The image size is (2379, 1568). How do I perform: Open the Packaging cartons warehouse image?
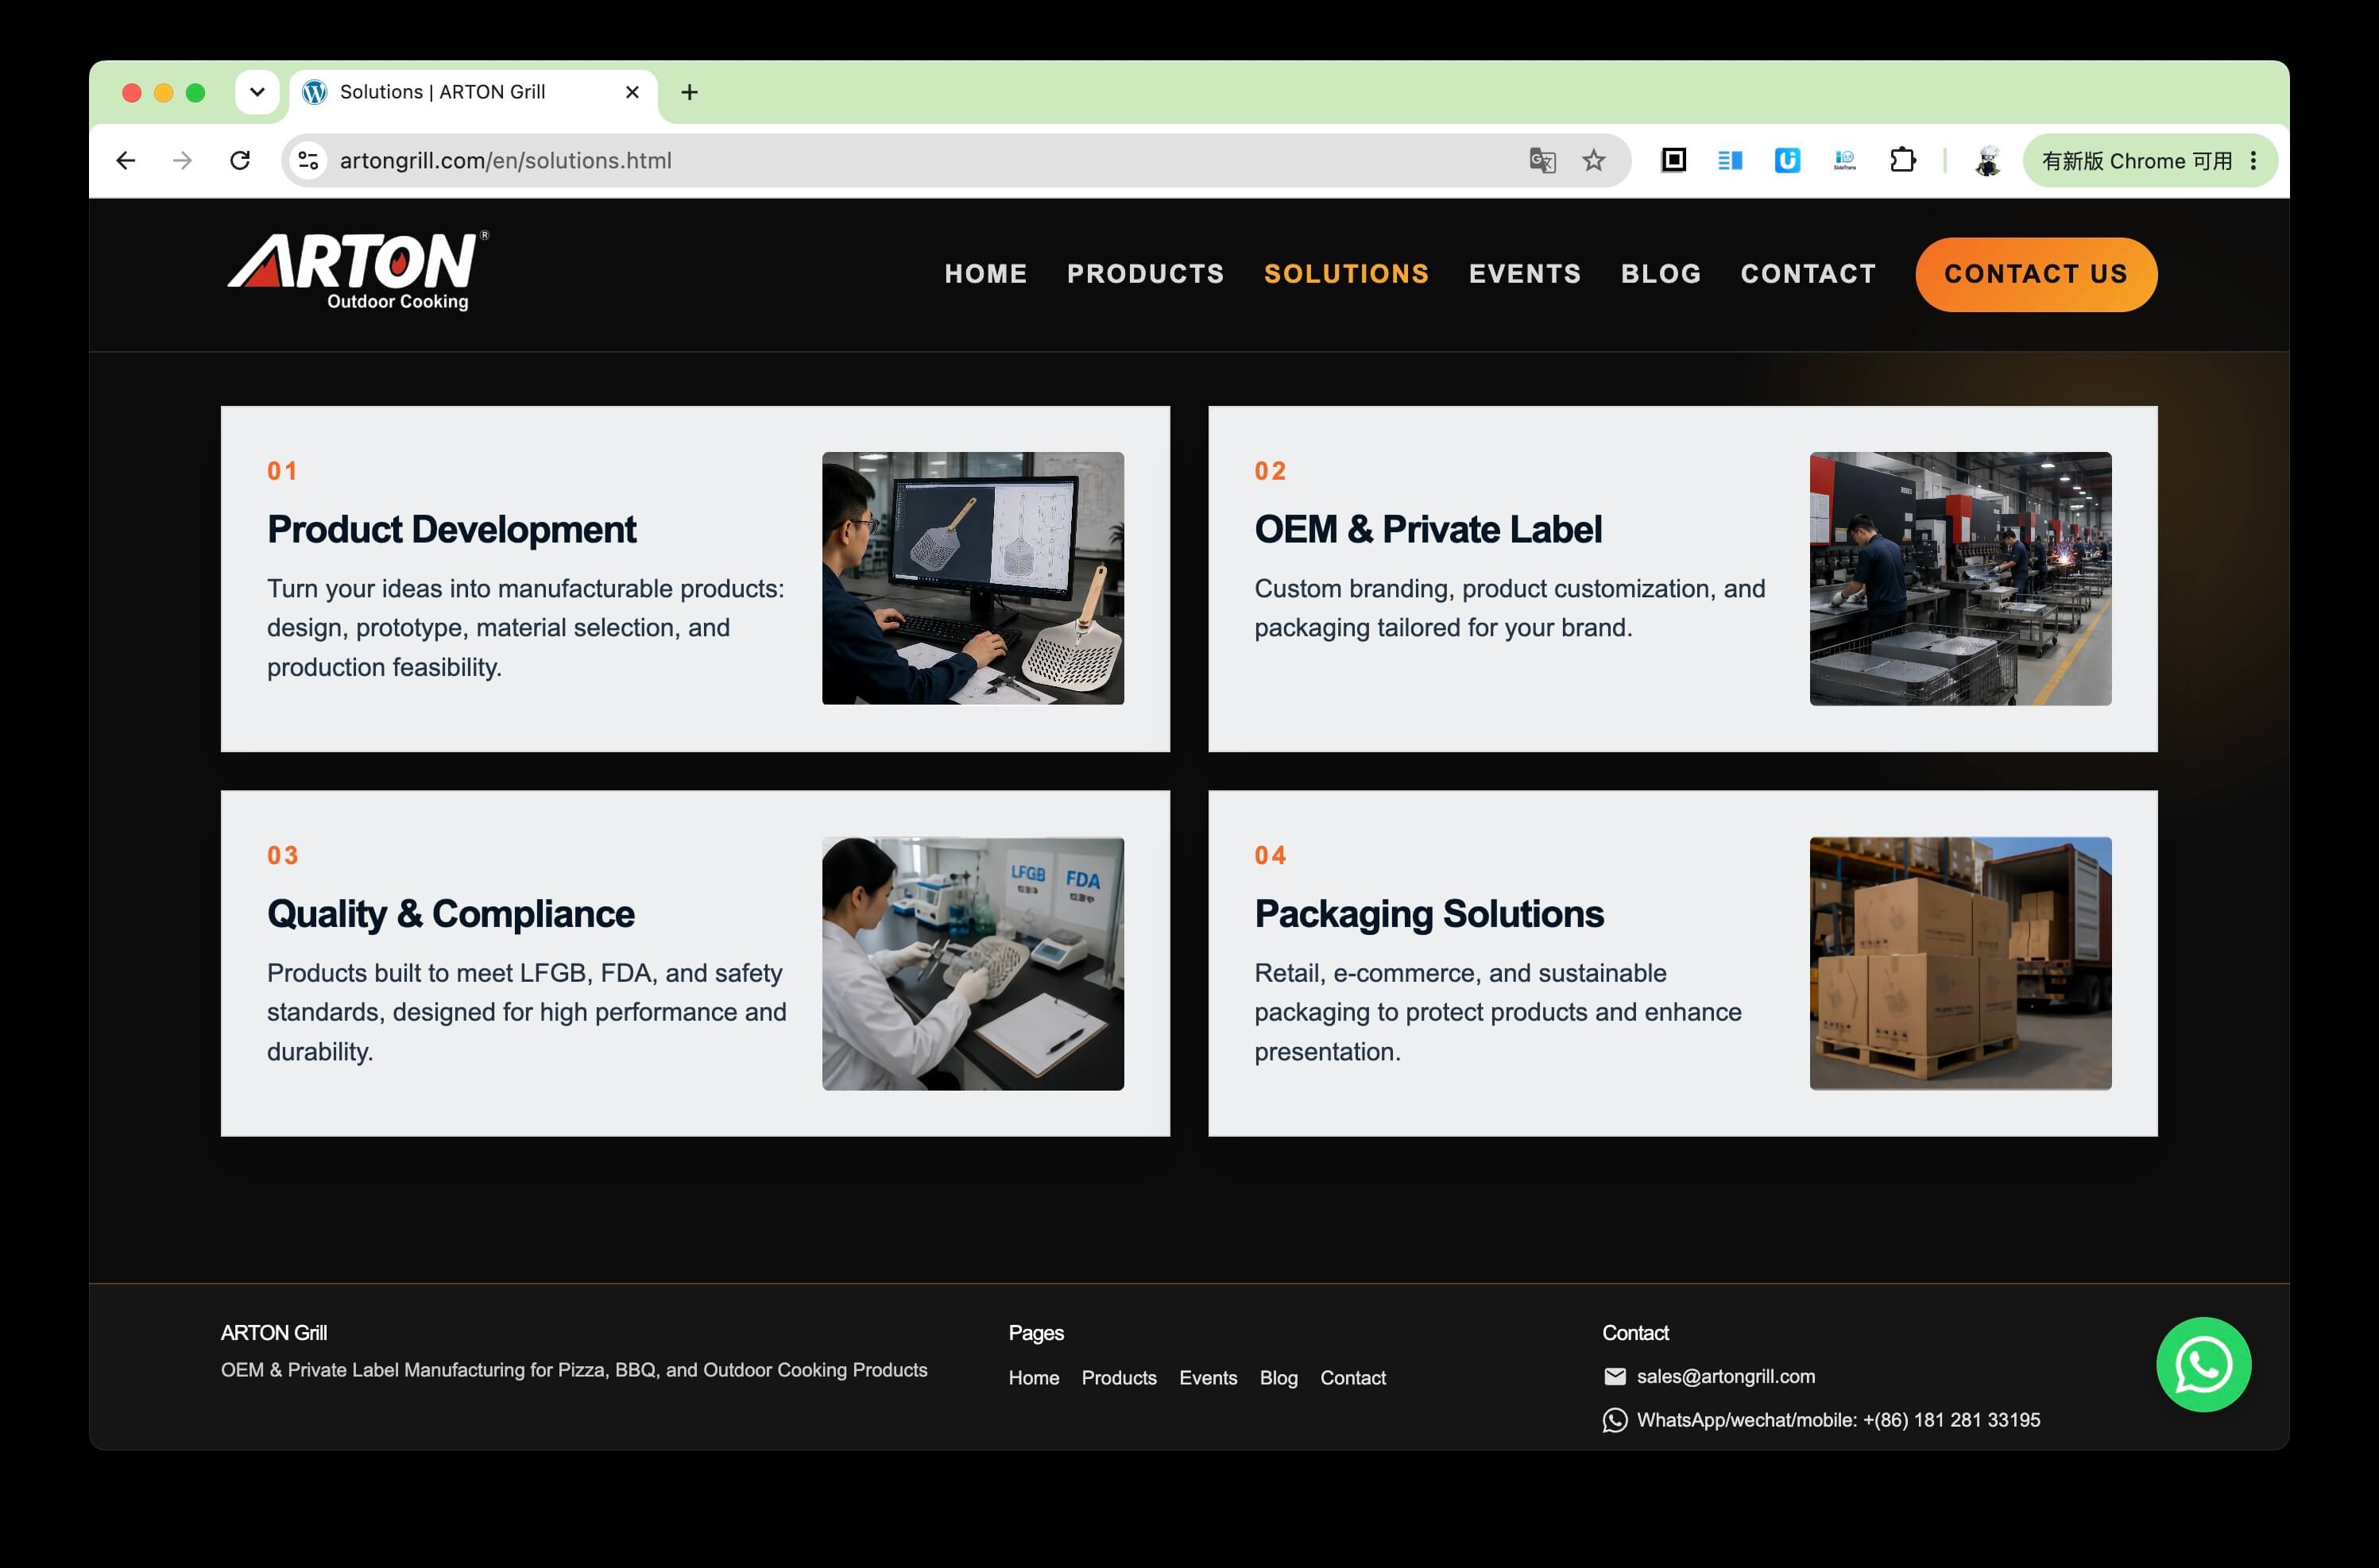pos(1959,963)
